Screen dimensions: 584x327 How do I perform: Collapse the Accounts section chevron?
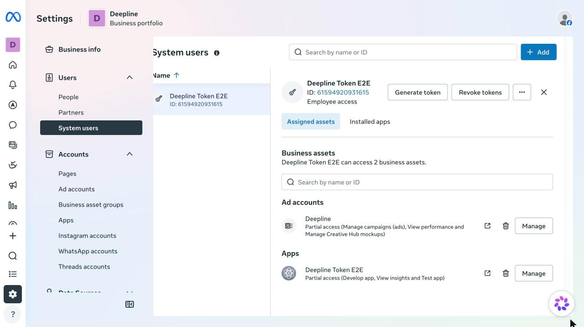[130, 154]
